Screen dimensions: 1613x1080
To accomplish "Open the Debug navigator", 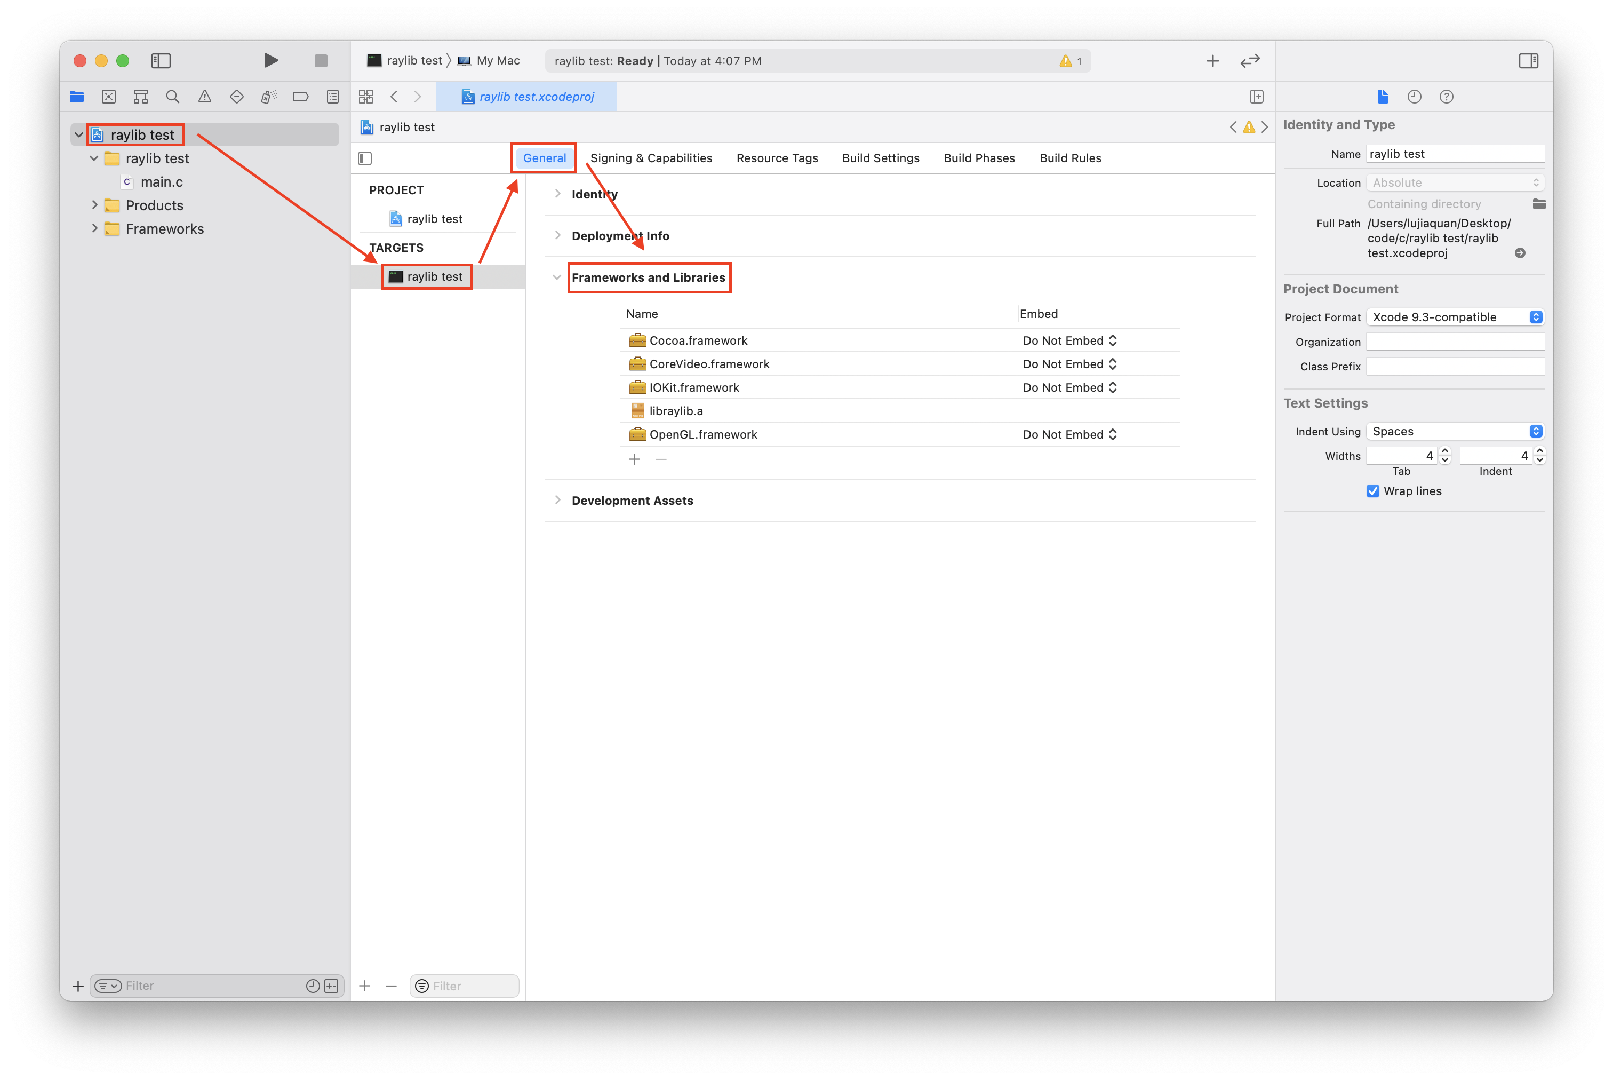I will pyautogui.click(x=268, y=97).
